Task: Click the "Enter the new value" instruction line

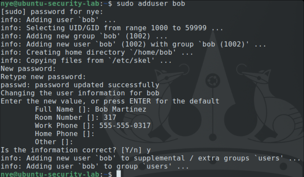Action: point(110,101)
